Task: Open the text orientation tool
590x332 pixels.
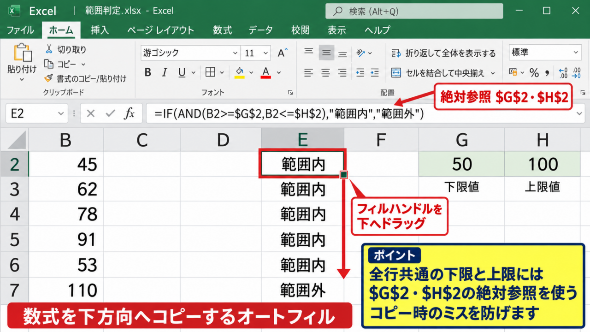Action: 361,53
